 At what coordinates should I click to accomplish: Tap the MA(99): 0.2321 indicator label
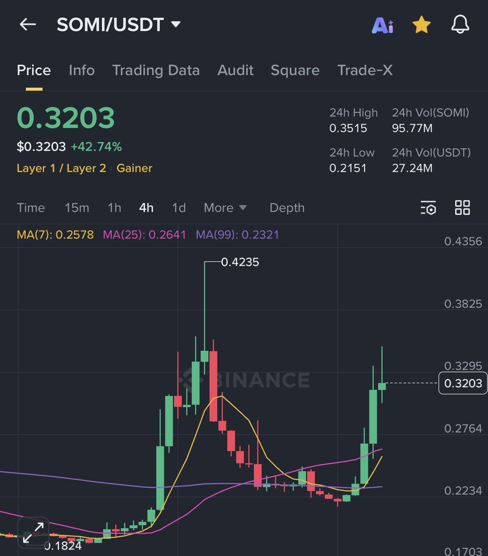(x=238, y=234)
